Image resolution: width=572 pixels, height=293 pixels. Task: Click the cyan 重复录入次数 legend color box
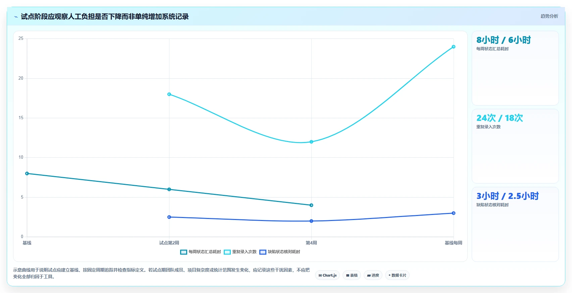[227, 252]
